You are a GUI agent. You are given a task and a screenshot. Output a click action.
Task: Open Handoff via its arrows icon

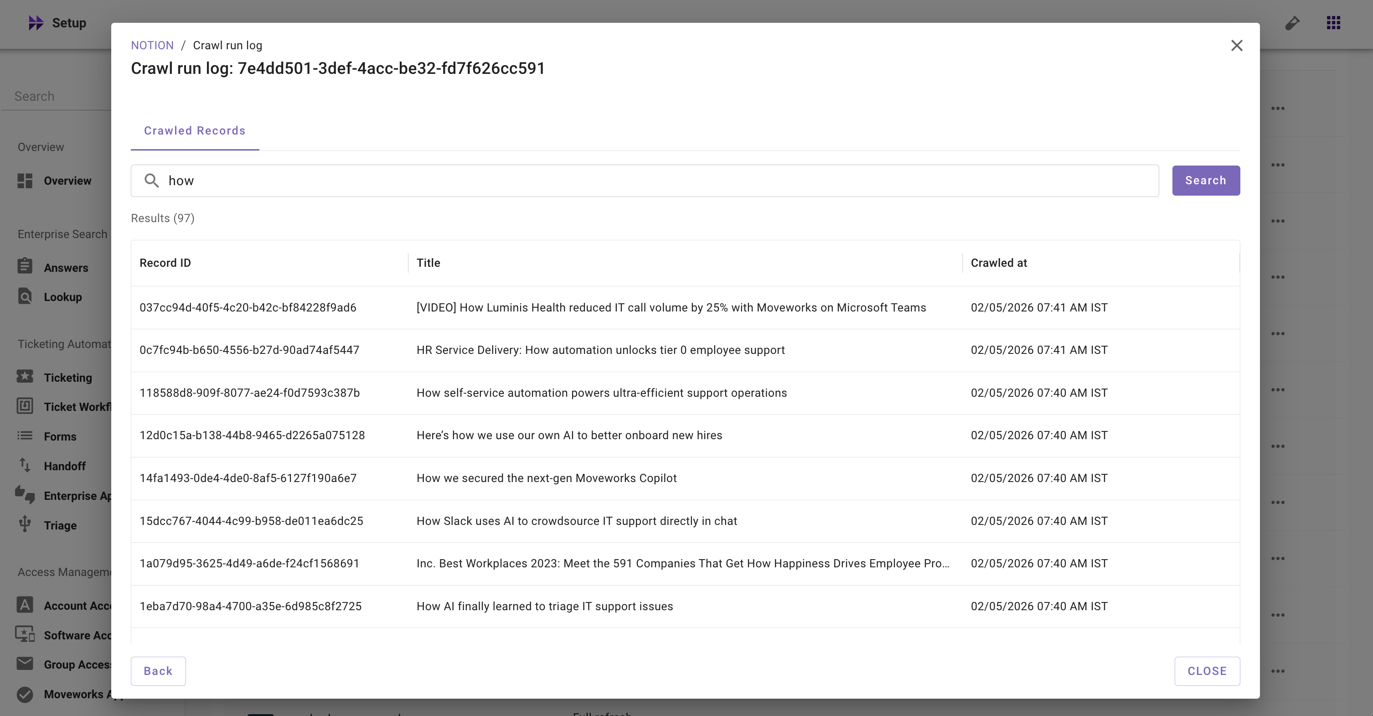point(25,465)
